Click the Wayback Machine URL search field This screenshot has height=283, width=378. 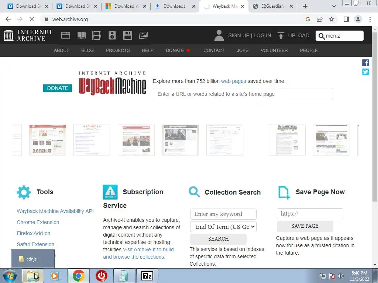(243, 94)
